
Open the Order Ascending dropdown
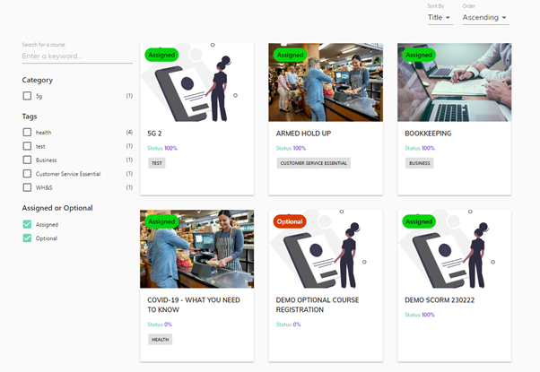point(485,17)
